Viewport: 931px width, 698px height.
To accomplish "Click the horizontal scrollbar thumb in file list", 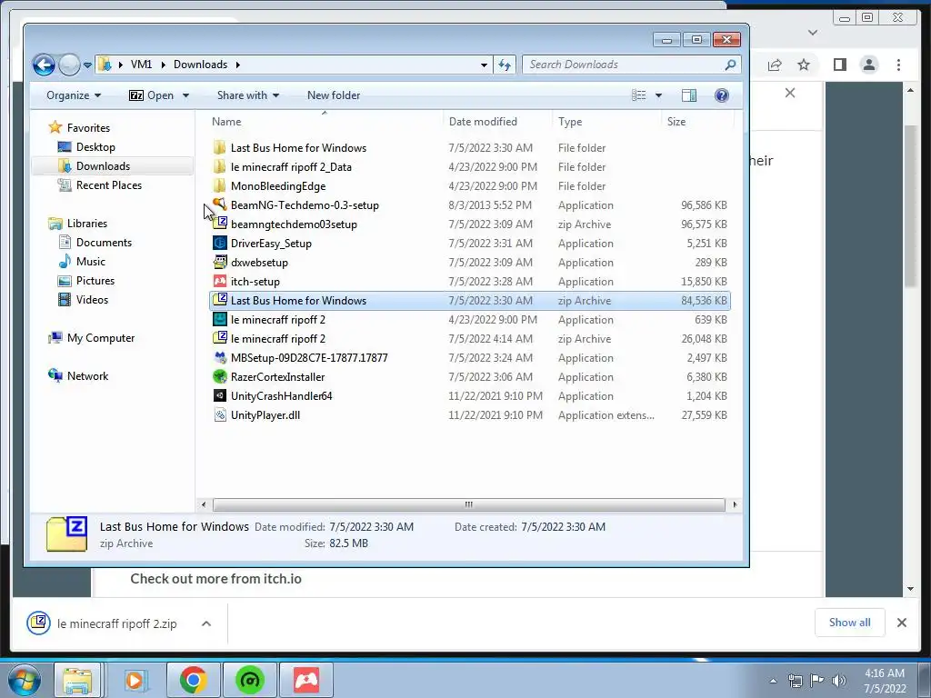I will pyautogui.click(x=468, y=504).
